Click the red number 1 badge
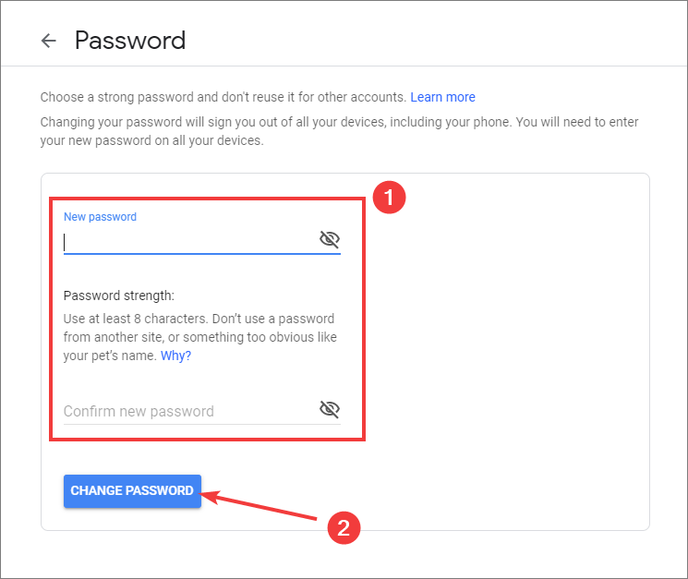The height and width of the screenshot is (579, 688). coord(389,198)
